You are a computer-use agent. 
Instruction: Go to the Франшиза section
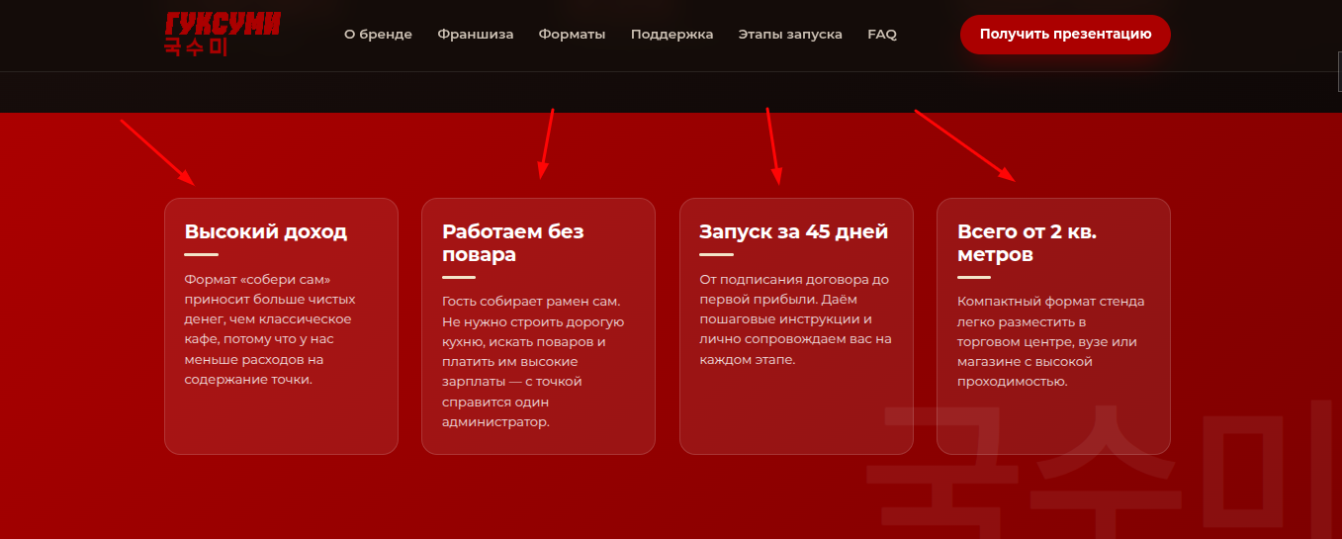476,34
